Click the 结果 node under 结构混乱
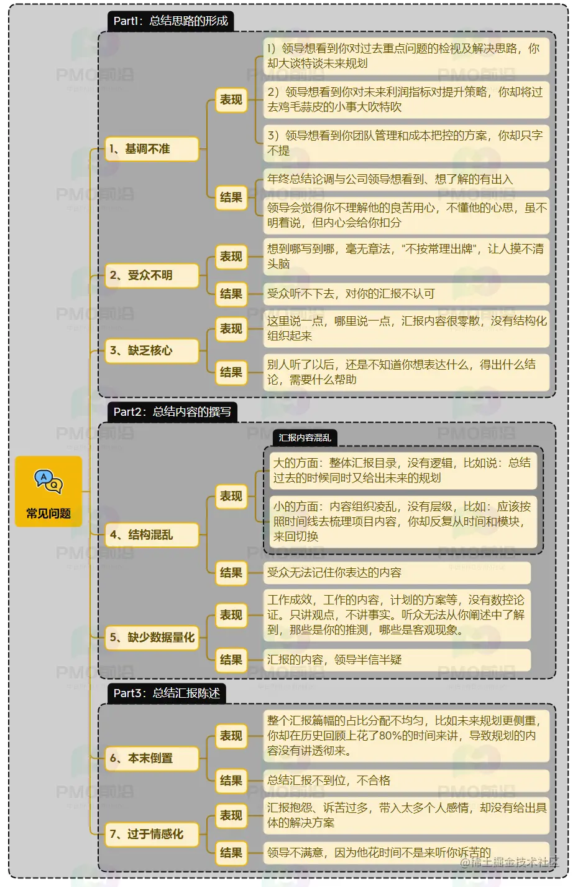 (x=231, y=573)
